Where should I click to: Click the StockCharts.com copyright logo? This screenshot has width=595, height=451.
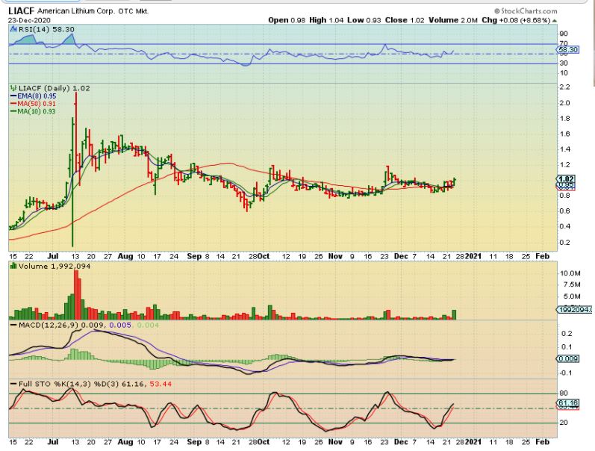tap(526, 11)
